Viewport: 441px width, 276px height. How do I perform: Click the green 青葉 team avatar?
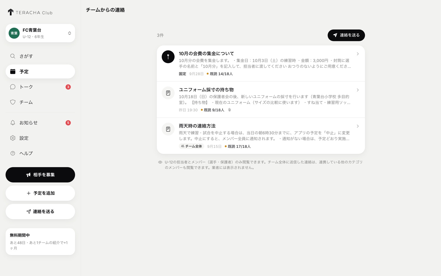(x=14, y=33)
